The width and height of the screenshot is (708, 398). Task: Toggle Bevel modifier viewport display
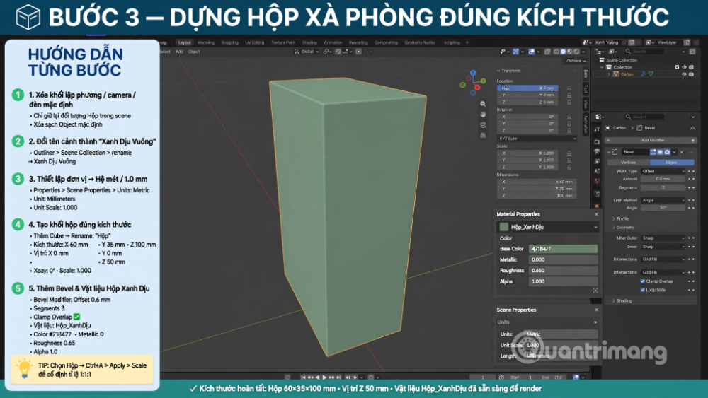(x=660, y=152)
